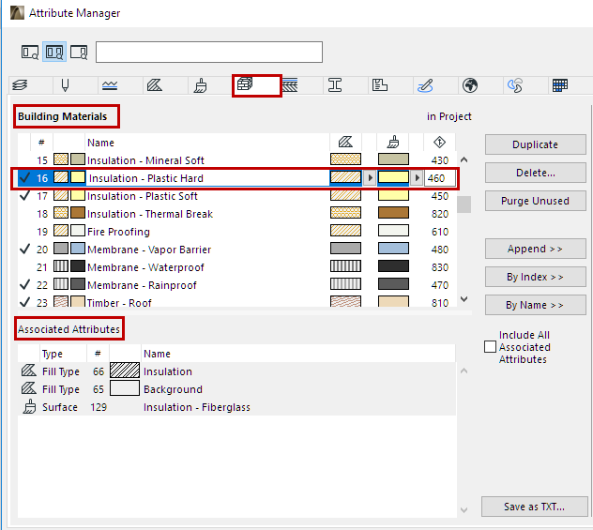Open the Composites tab icon
Viewport: 593px width, 530px height.
pos(291,85)
